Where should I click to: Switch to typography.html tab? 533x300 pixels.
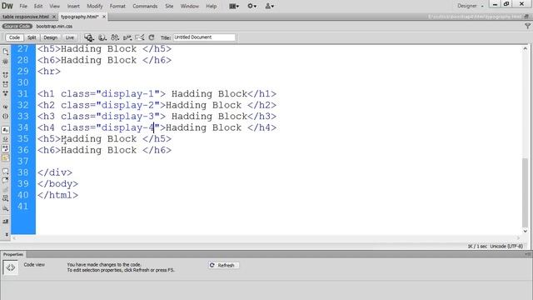80,17
